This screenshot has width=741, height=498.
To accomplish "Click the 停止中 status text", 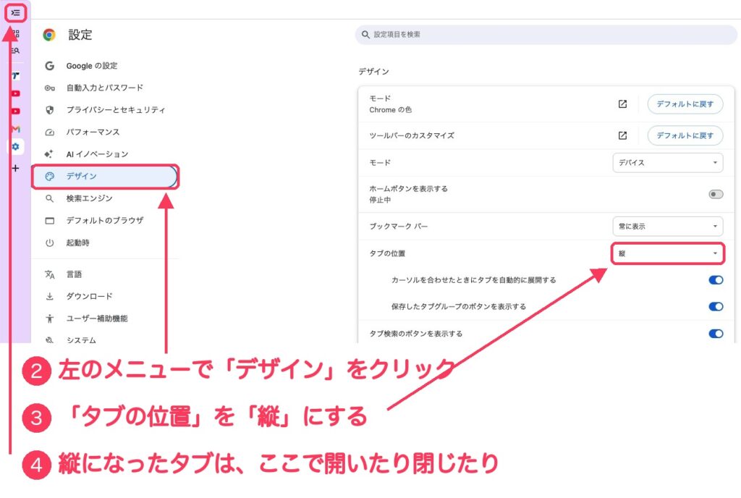I will 380,200.
